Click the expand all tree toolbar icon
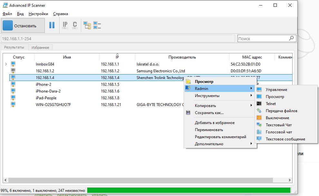 pos(87,25)
